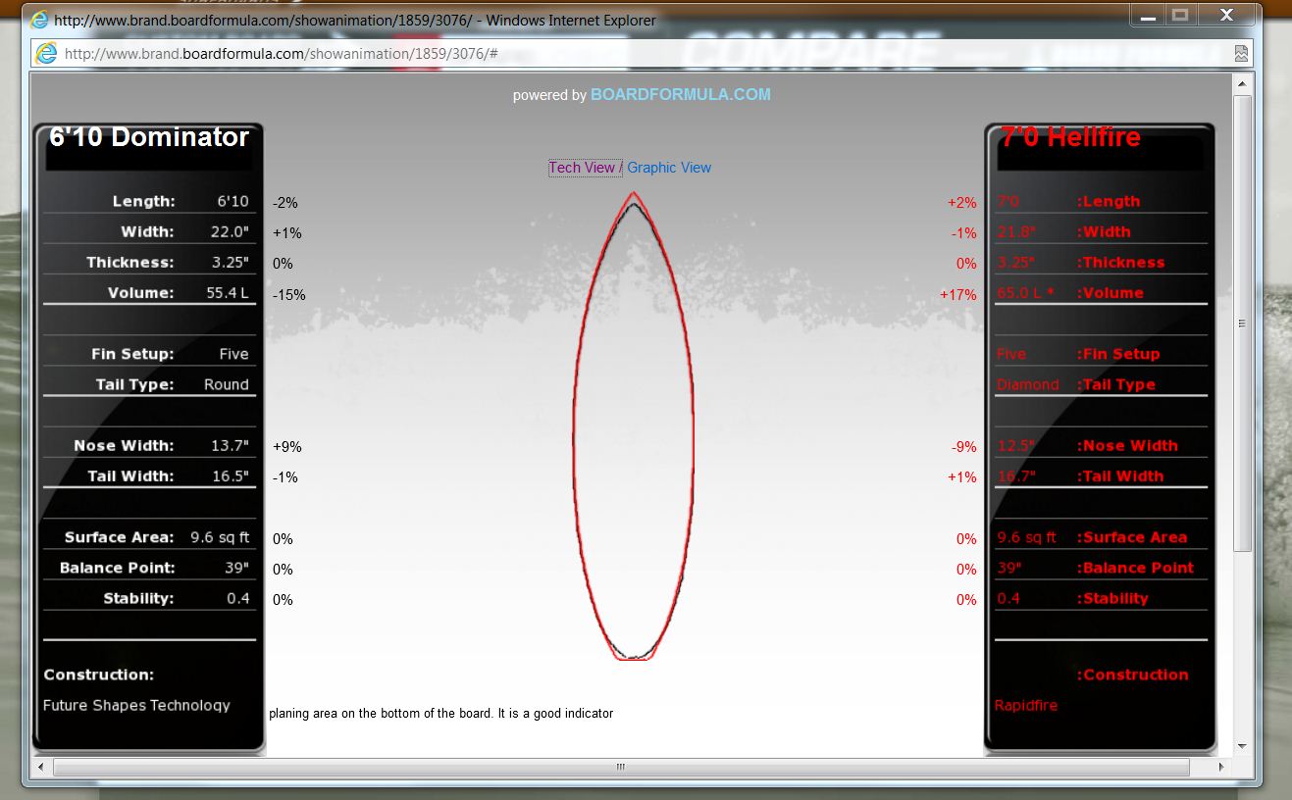Click the -2% length difference
Screen dimensions: 1292x800
(285, 203)
